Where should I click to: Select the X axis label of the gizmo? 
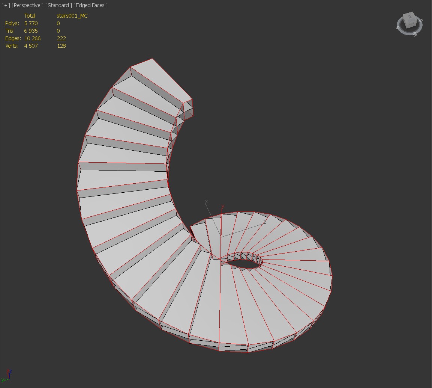click(206, 202)
